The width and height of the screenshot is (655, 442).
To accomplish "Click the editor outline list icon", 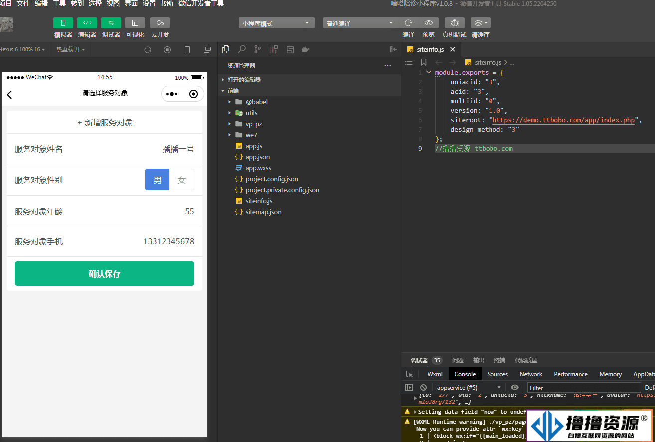I will (x=409, y=62).
